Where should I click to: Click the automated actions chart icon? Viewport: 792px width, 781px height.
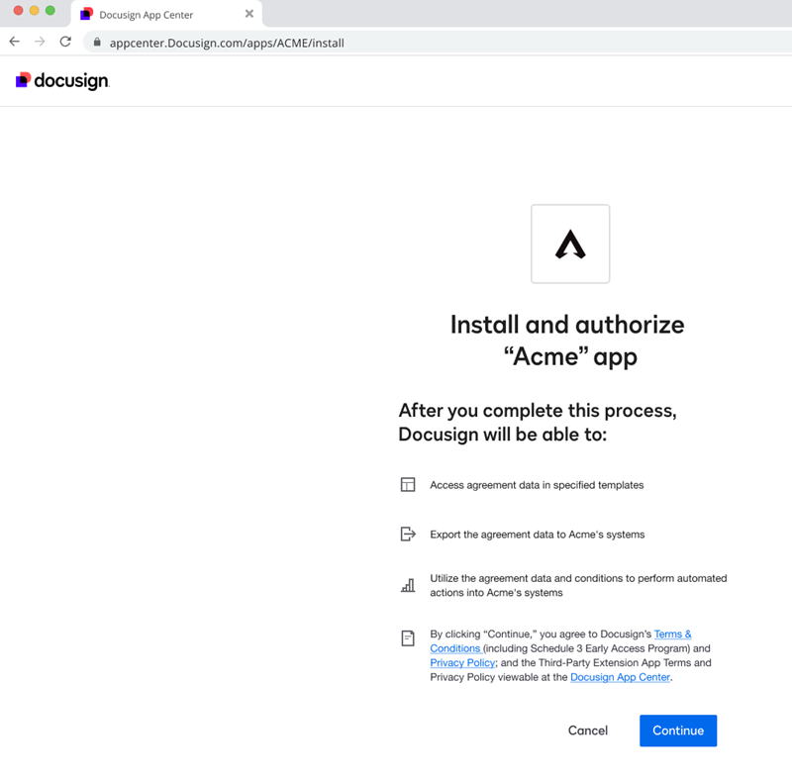[x=408, y=585]
